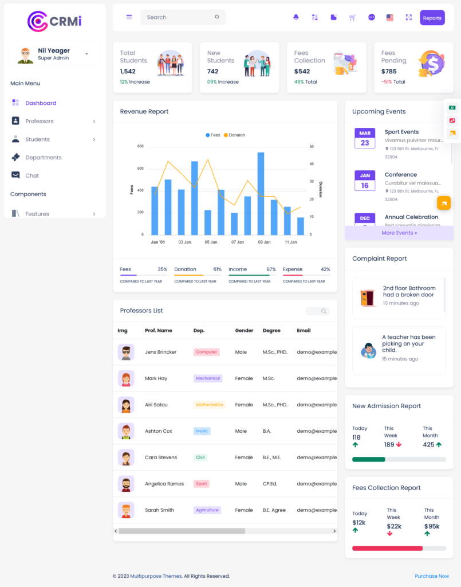Click the Reports button
461x587 pixels.
pyautogui.click(x=432, y=18)
